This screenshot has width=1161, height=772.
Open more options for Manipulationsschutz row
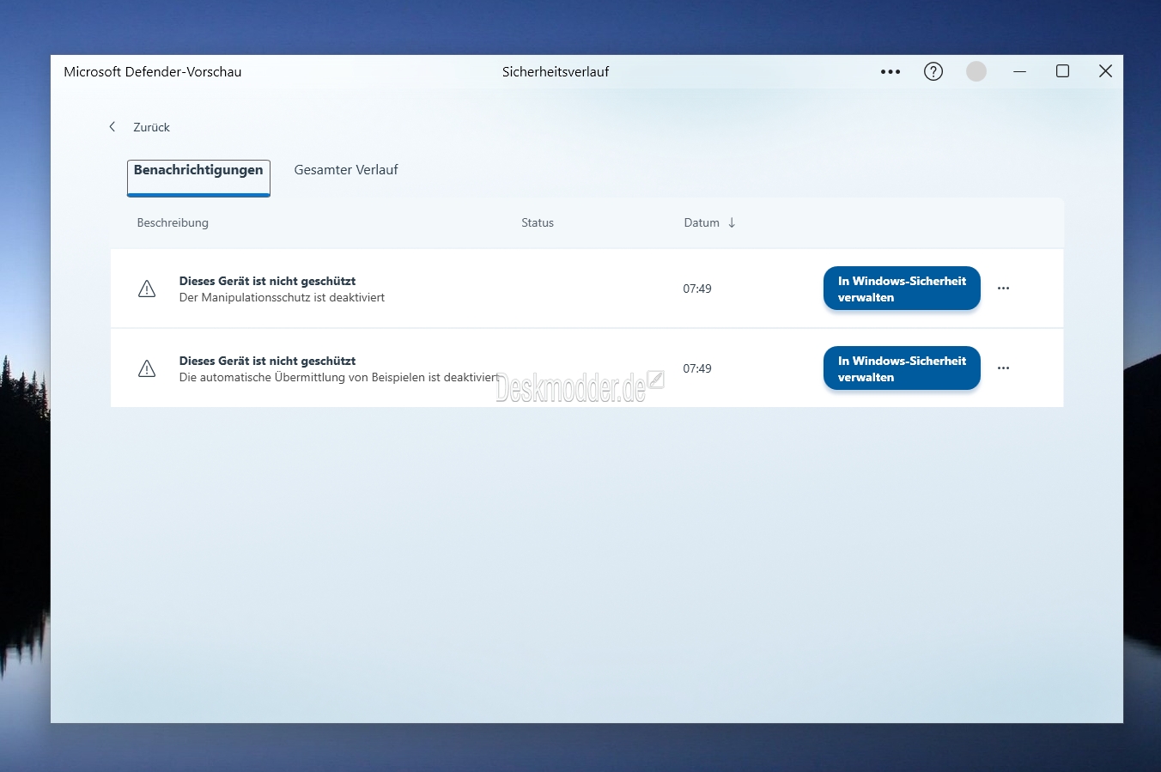[1003, 289]
